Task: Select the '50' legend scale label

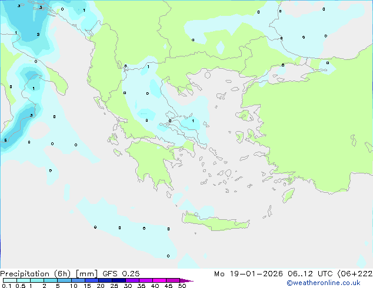Action: point(182,286)
